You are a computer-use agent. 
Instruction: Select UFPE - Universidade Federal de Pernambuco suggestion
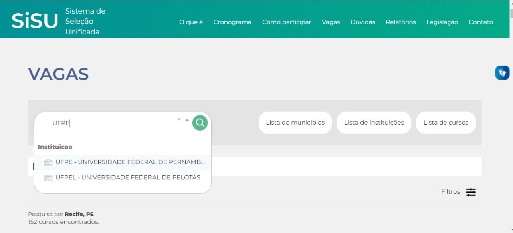pos(123,162)
